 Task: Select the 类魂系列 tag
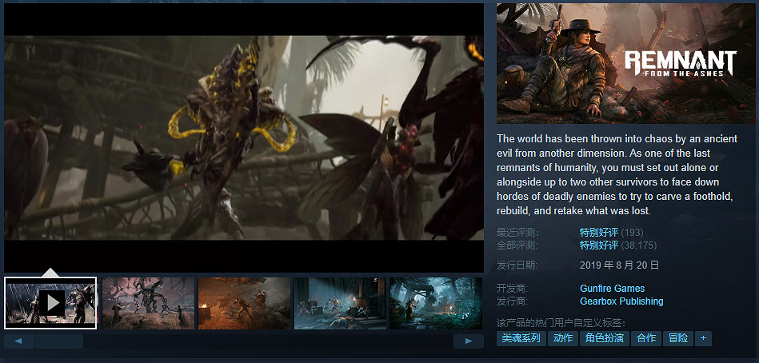521,338
